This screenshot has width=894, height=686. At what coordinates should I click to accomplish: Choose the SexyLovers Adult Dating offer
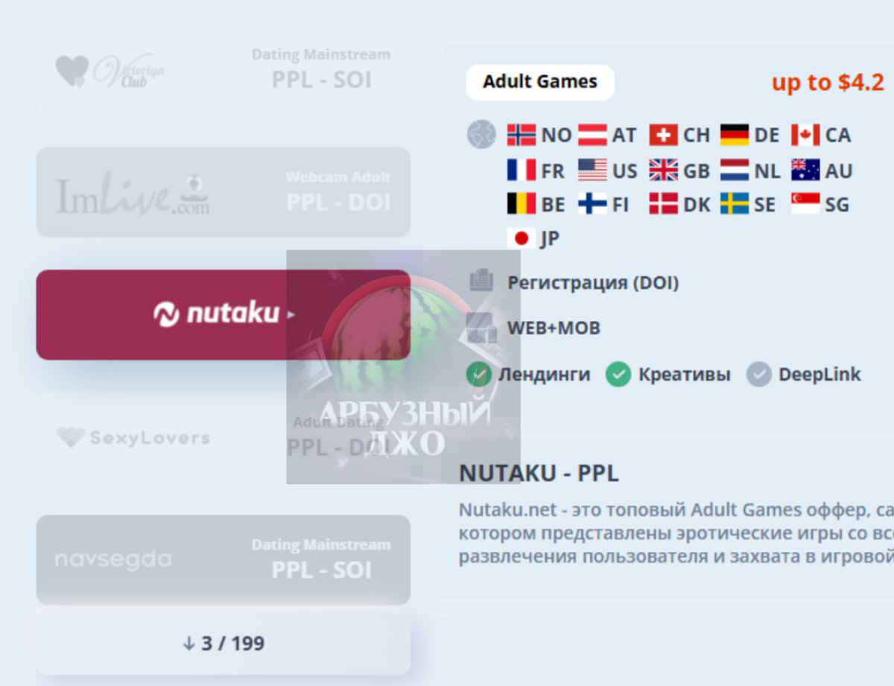223,437
